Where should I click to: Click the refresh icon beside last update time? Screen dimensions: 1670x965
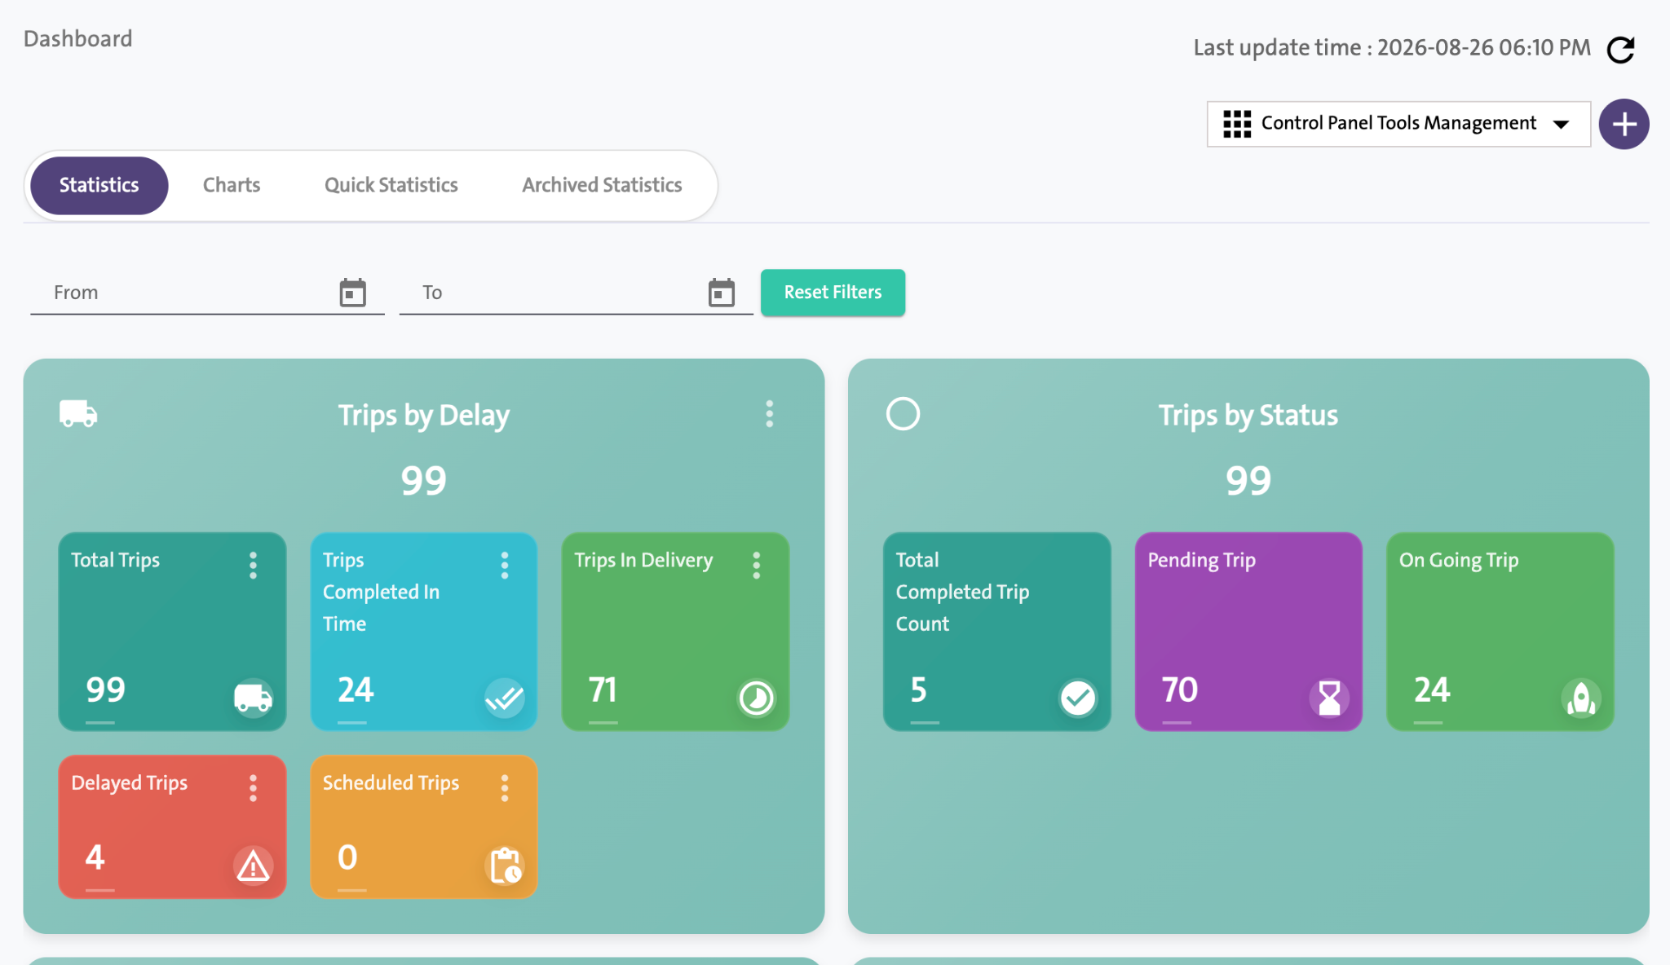point(1620,49)
